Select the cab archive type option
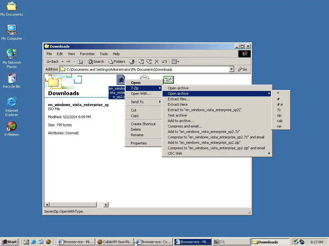Viewport: 329px width, 246px height. click(281, 121)
